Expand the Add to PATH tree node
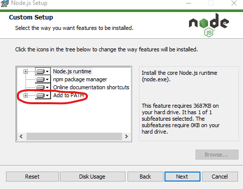Screen dimensions: 243x189 coord(25,96)
